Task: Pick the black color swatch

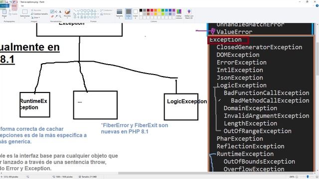Action: [141, 10]
